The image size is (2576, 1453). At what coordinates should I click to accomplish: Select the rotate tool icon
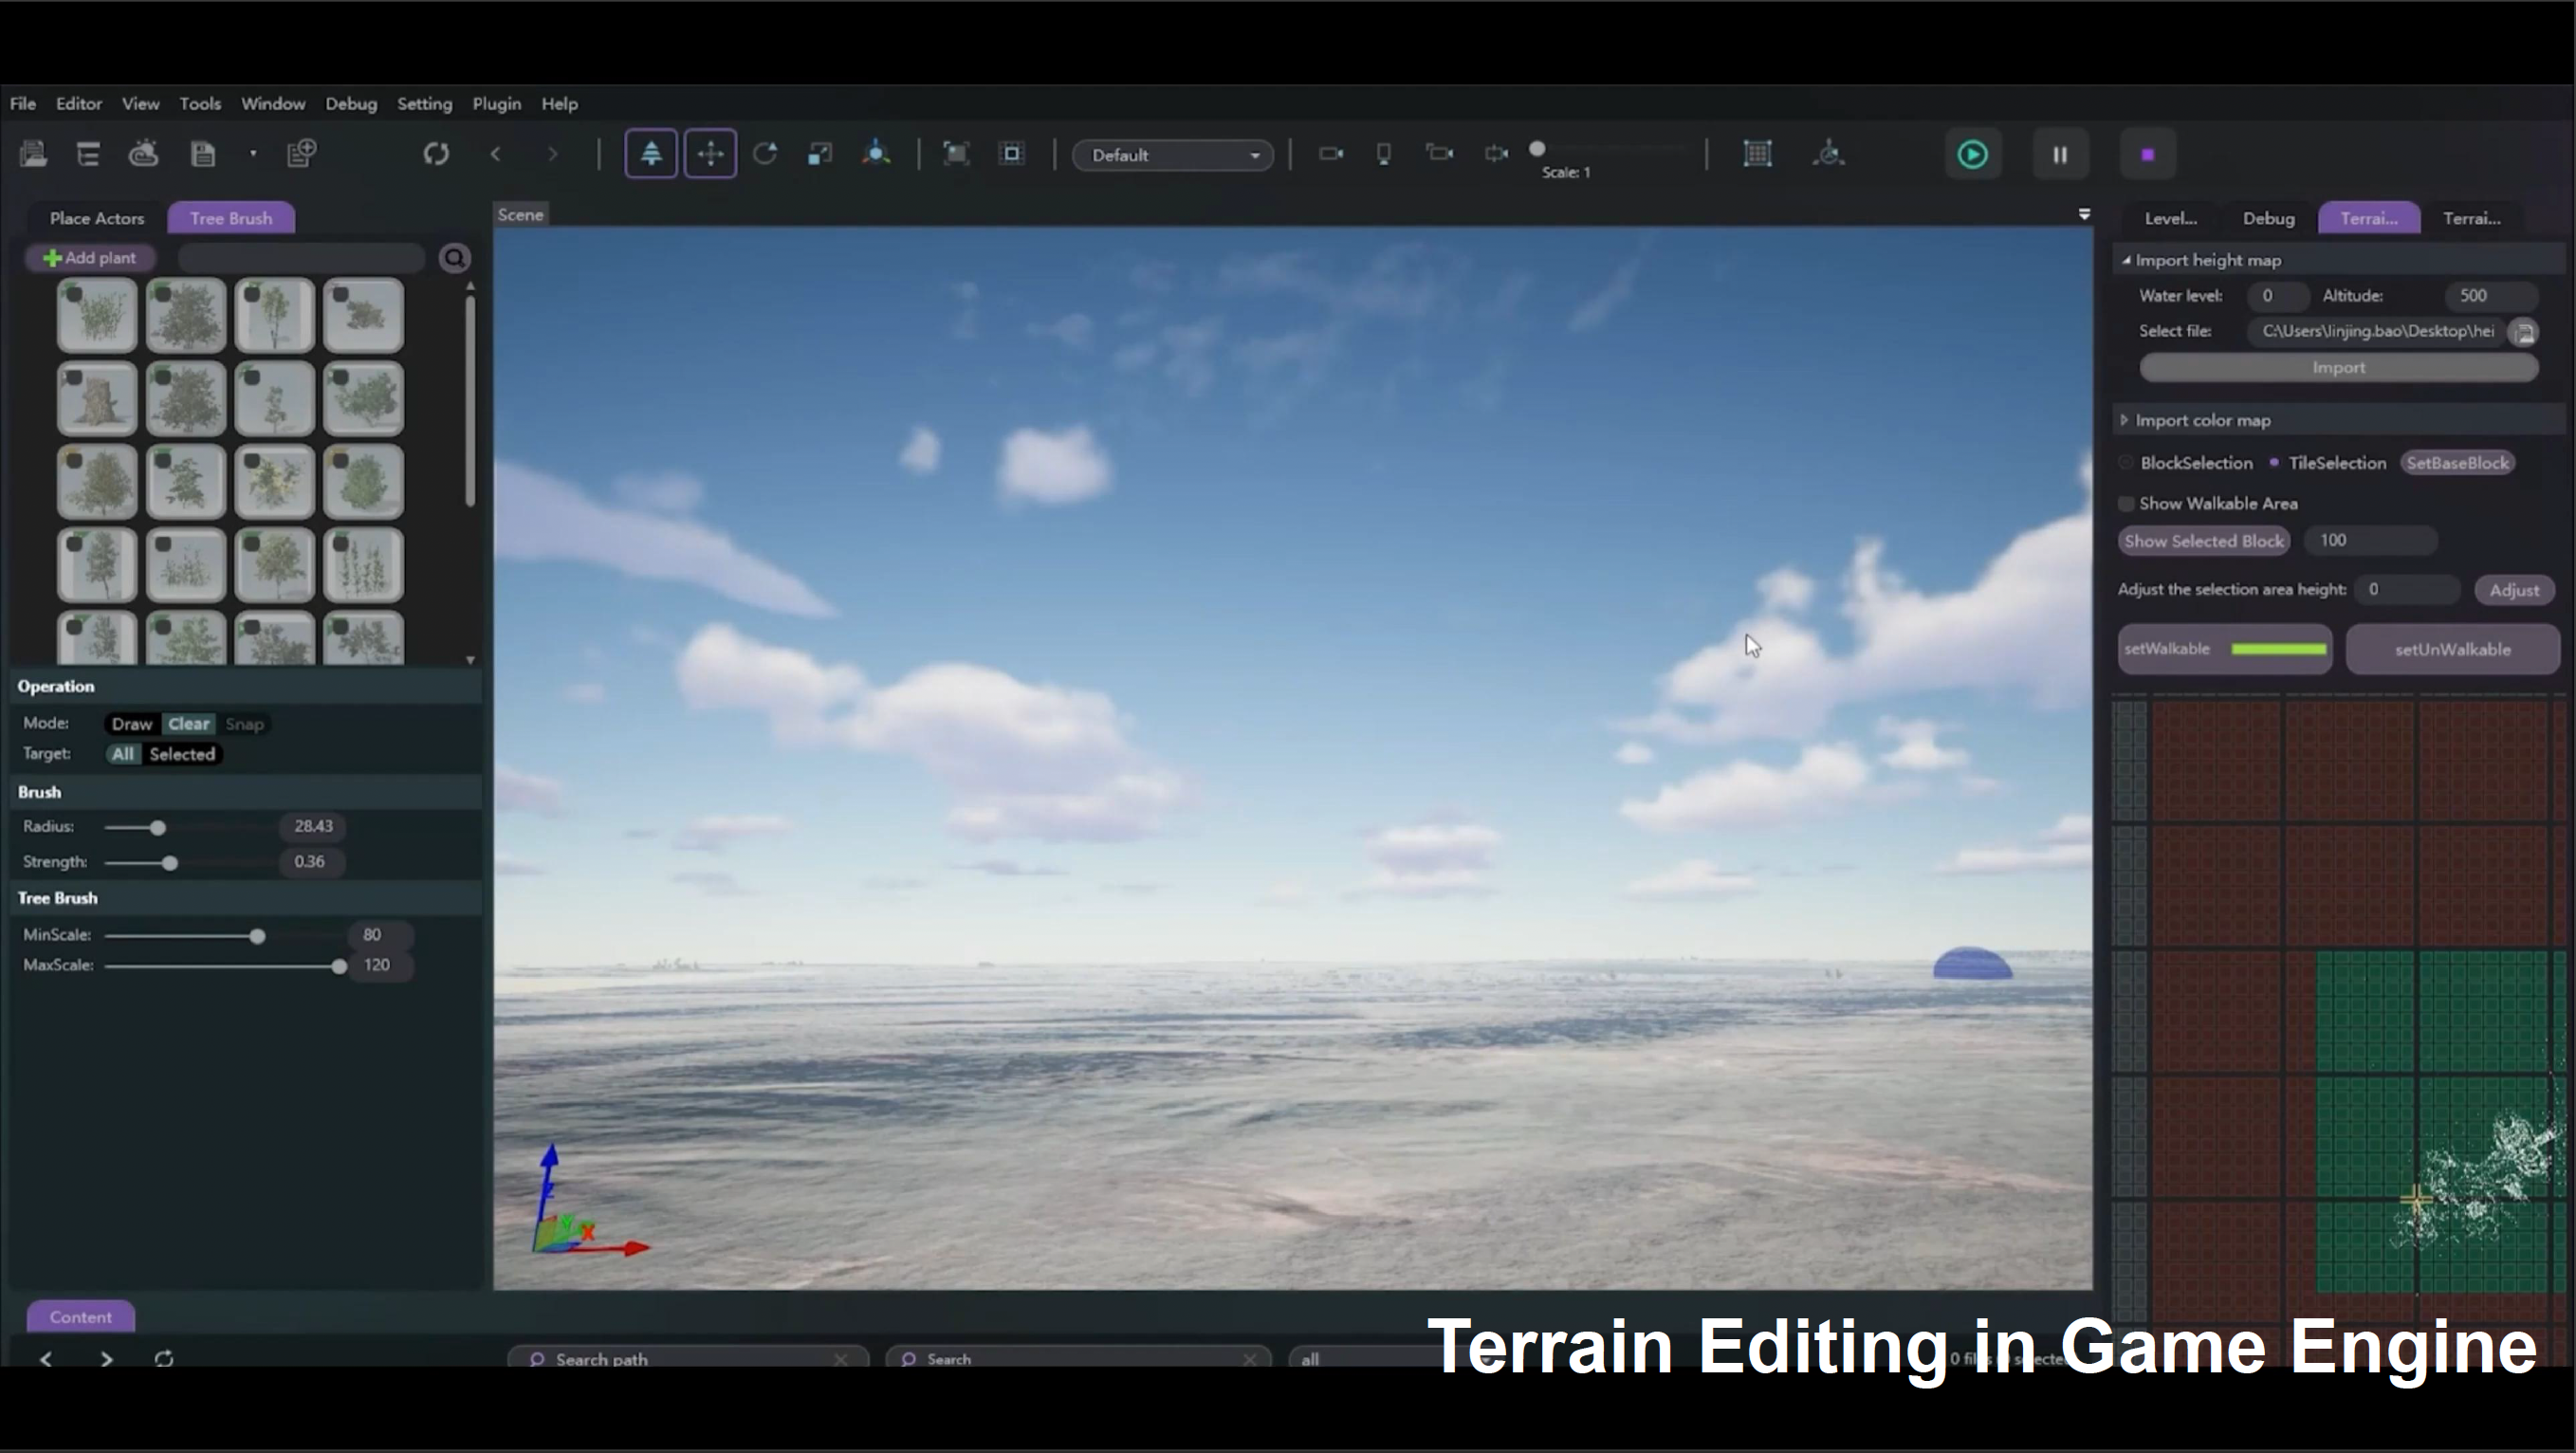click(765, 154)
